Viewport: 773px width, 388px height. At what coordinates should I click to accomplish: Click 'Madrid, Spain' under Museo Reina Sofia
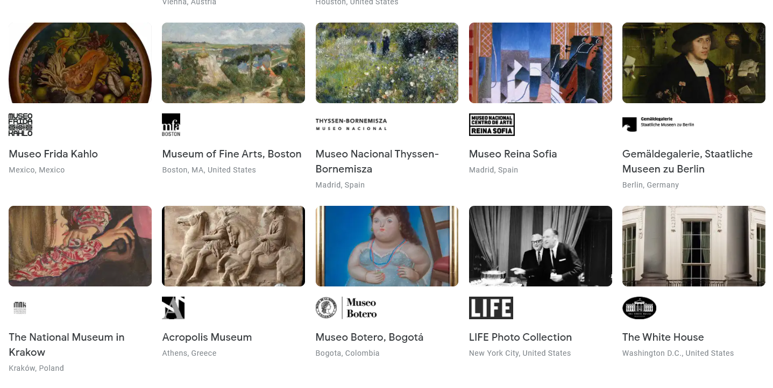[x=493, y=170]
